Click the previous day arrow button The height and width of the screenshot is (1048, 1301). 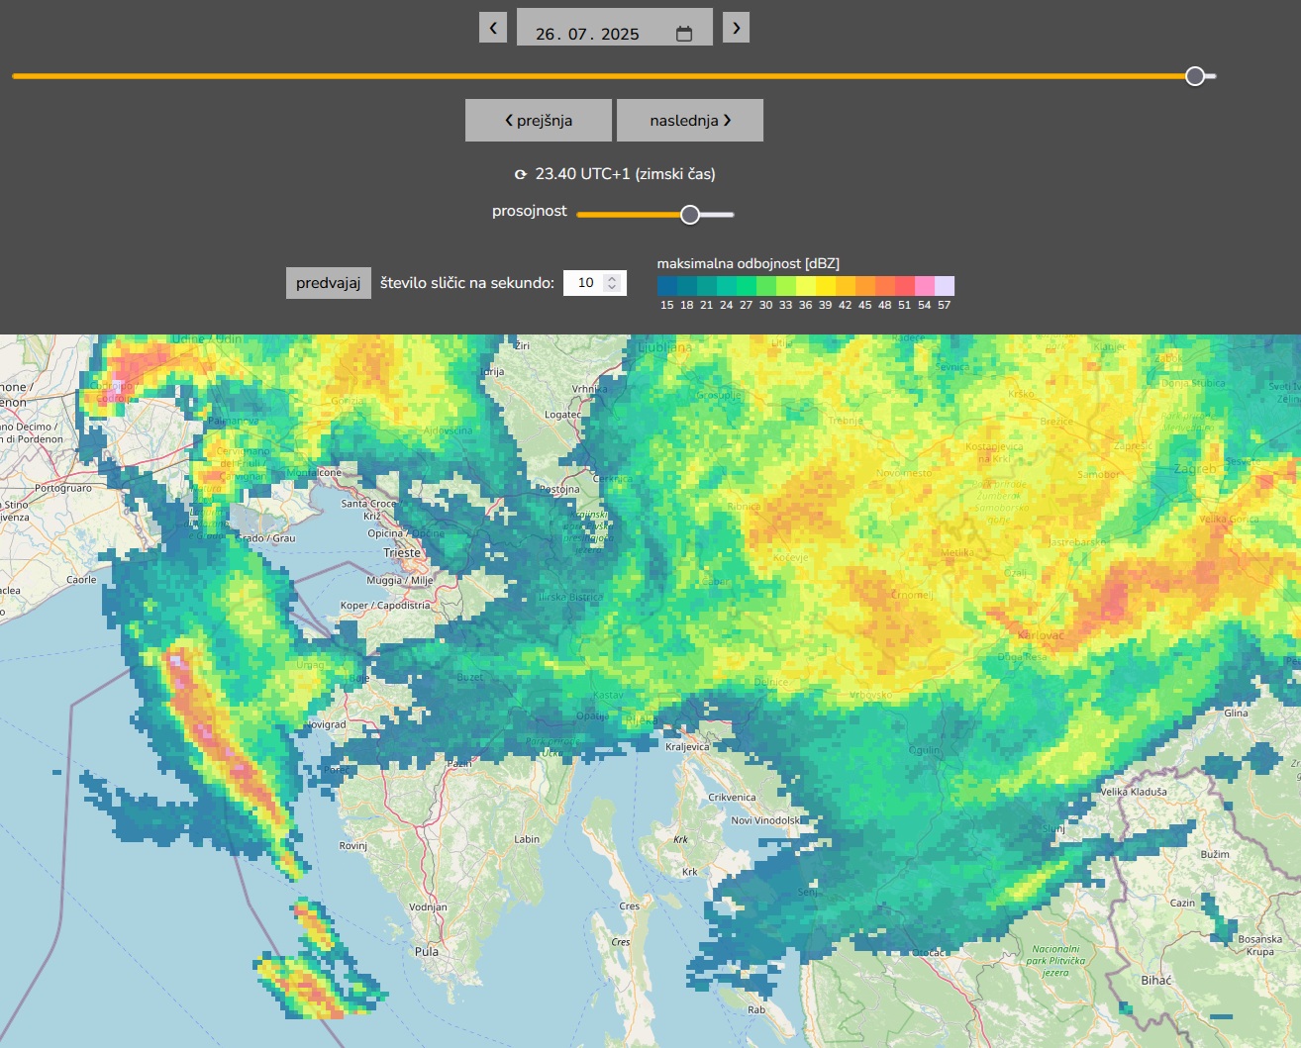[x=493, y=28]
